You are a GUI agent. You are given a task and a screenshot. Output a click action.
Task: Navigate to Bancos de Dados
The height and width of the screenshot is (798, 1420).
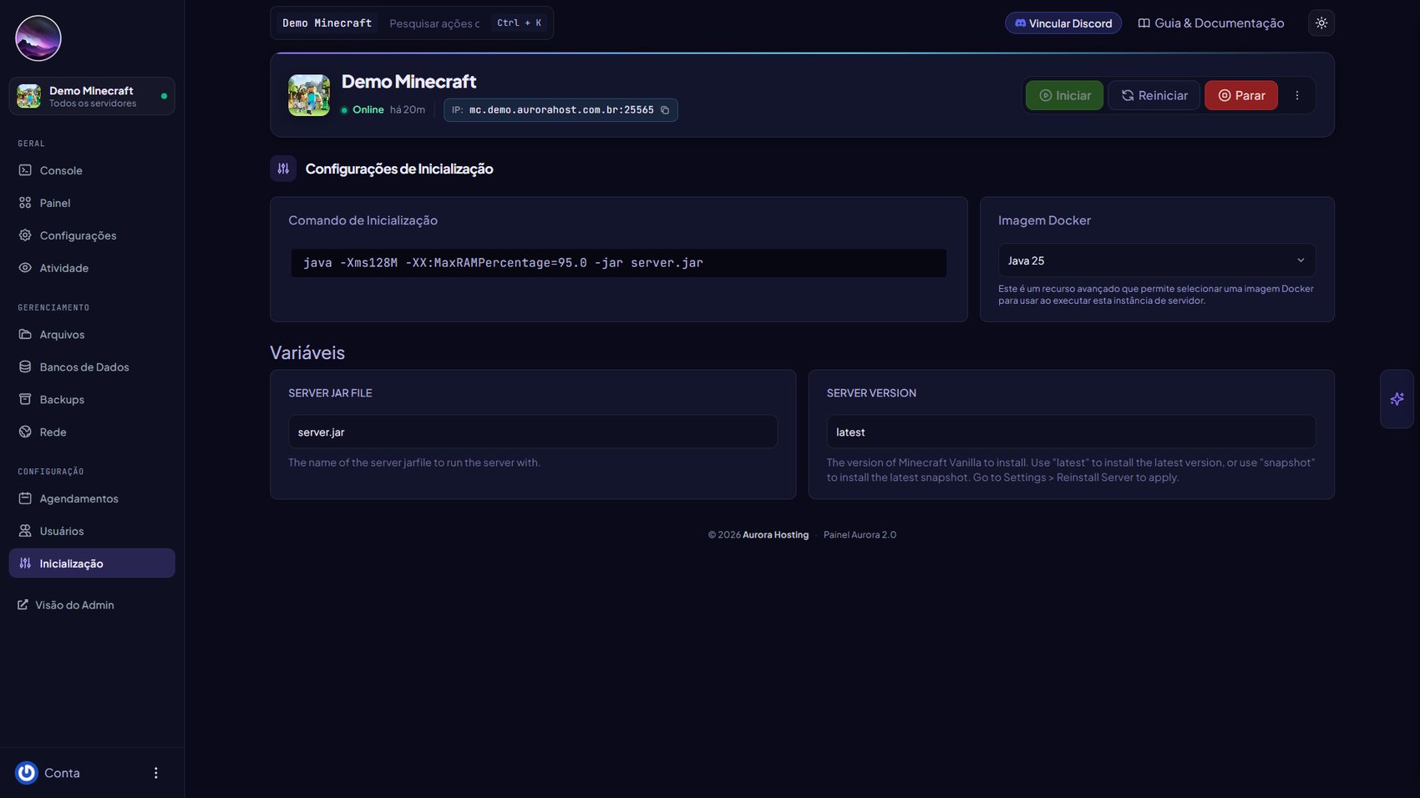click(x=92, y=366)
